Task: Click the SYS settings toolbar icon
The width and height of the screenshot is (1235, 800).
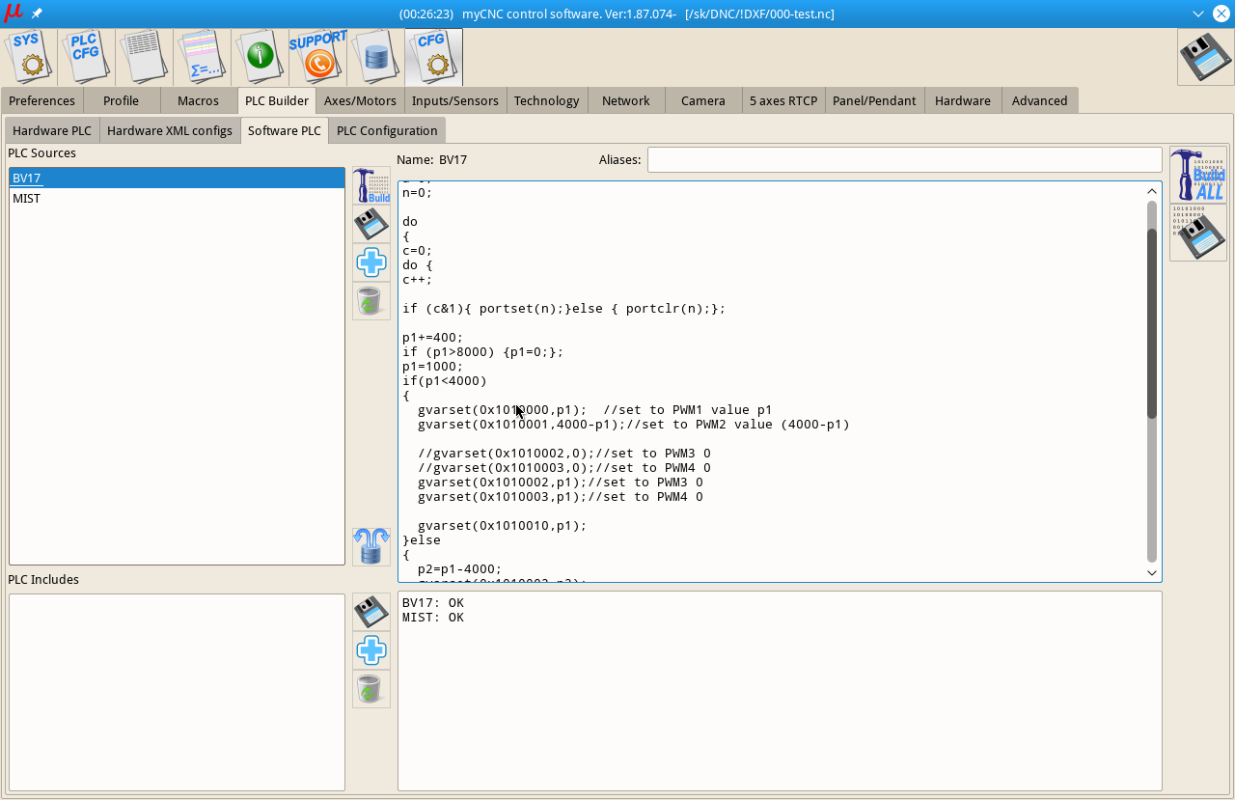Action: click(29, 57)
